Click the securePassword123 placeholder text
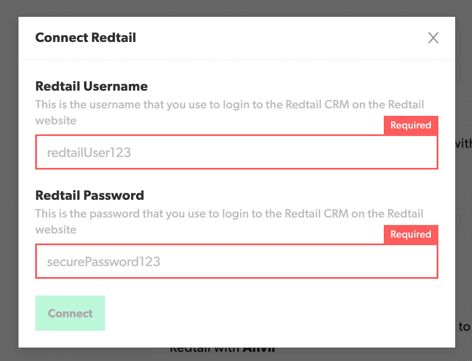Image resolution: width=472 pixels, height=361 pixels. pyautogui.click(x=104, y=262)
